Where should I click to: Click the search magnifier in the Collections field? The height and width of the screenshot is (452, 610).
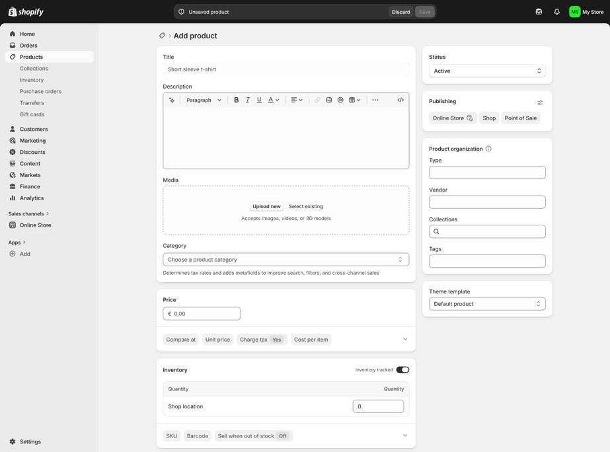click(436, 231)
